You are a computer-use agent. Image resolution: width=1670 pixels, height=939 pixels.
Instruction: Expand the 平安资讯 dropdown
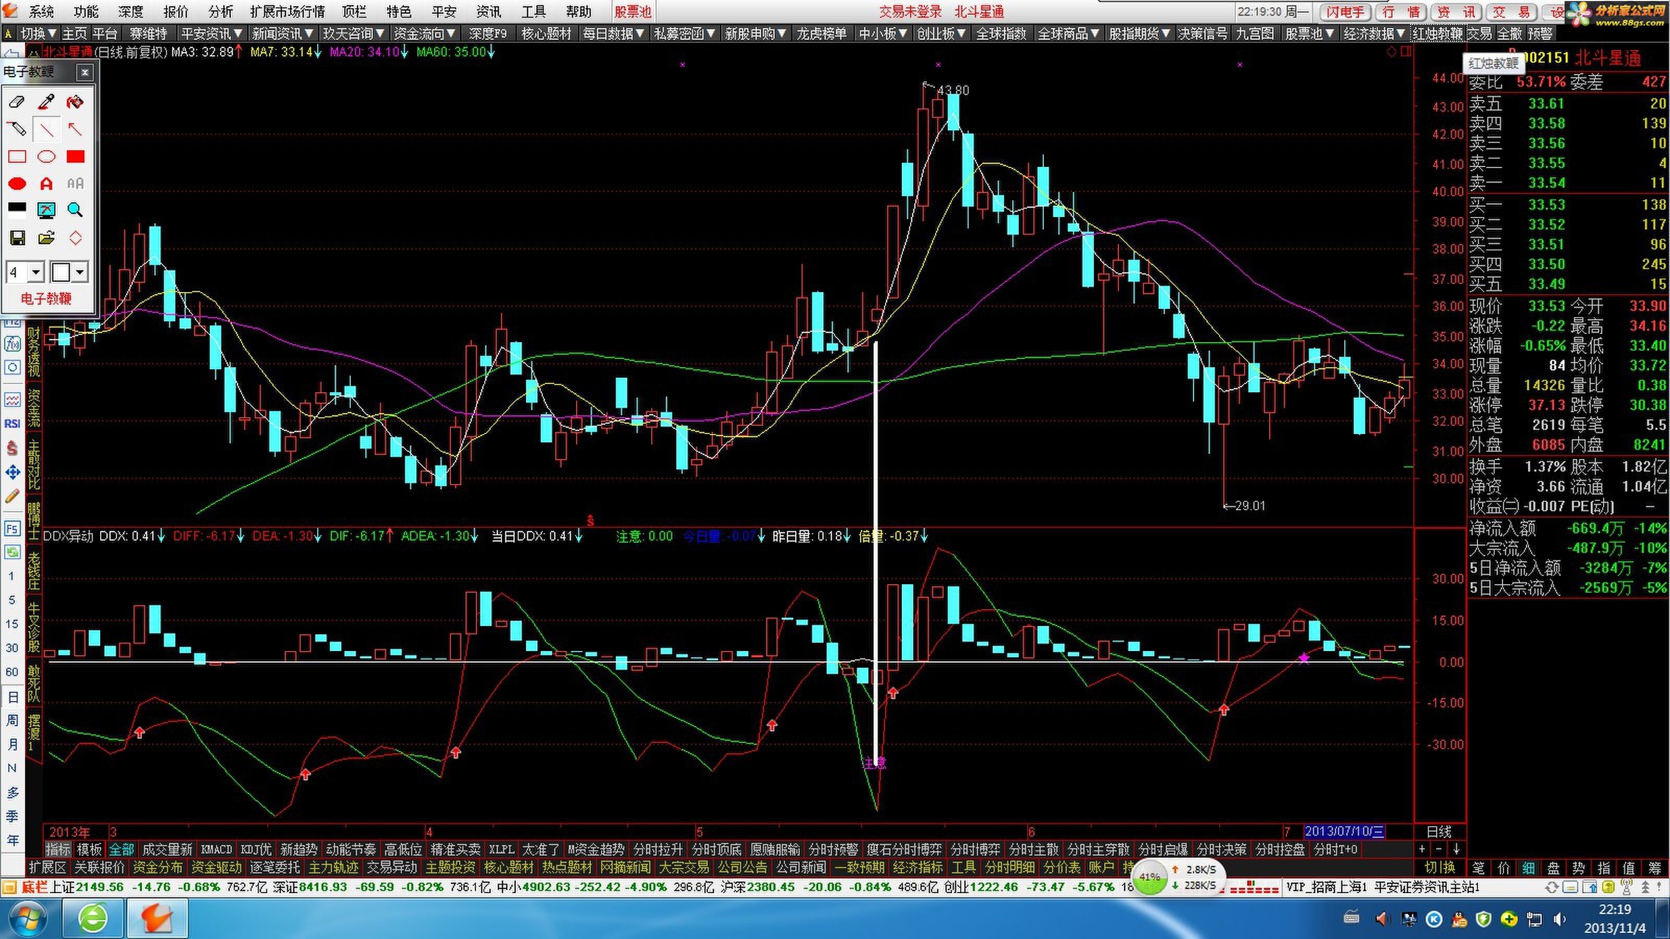click(211, 34)
